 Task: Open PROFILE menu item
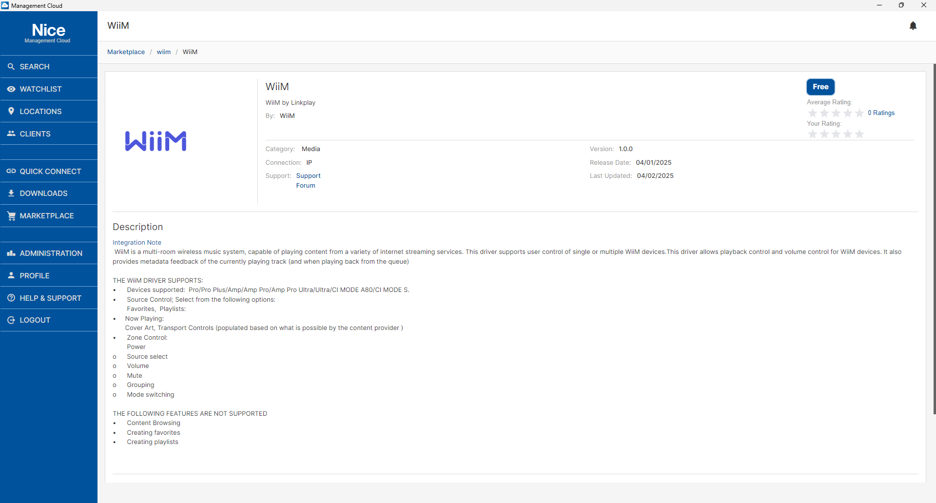[49, 275]
